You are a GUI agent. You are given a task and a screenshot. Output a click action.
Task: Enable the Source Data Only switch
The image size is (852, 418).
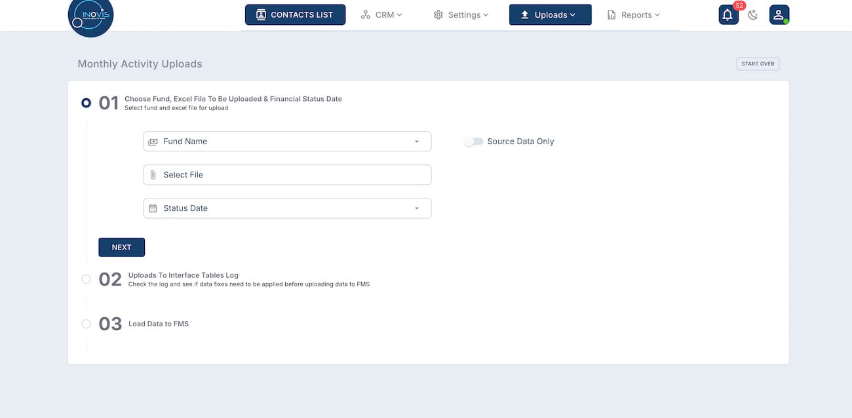[x=473, y=142]
